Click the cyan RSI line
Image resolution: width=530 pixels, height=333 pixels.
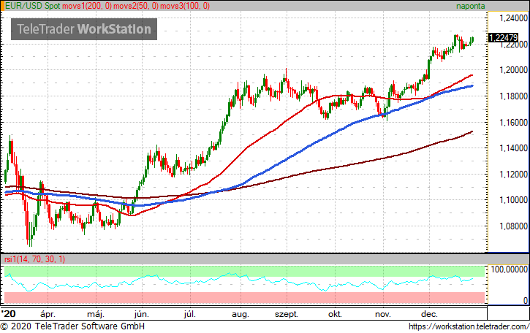[238, 282]
